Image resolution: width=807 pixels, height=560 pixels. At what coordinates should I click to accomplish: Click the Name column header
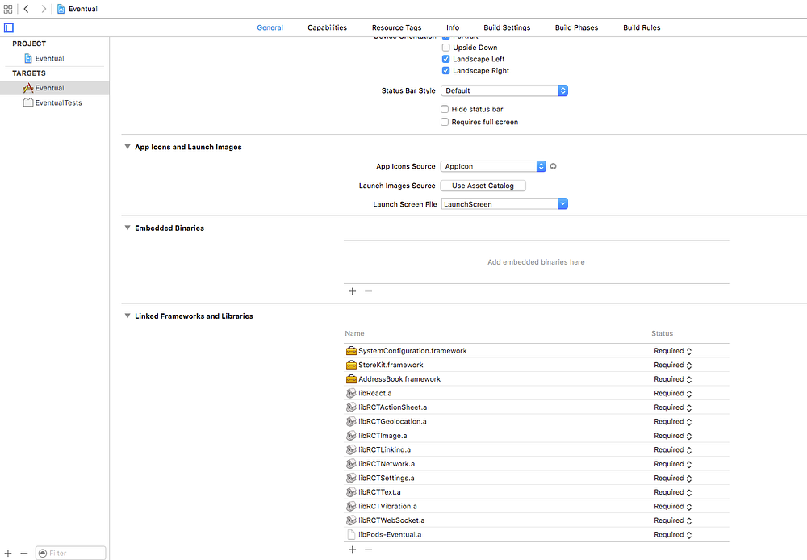click(354, 333)
